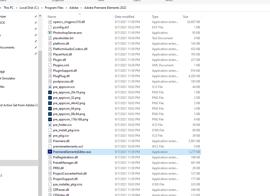Click the pre_appicon.ico file icon
Image resolution: width=270 pixels, height=196 pixels.
coord(50,87)
